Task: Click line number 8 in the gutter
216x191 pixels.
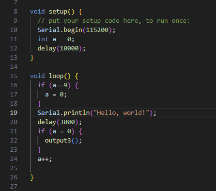Action: pyautogui.click(x=15, y=12)
